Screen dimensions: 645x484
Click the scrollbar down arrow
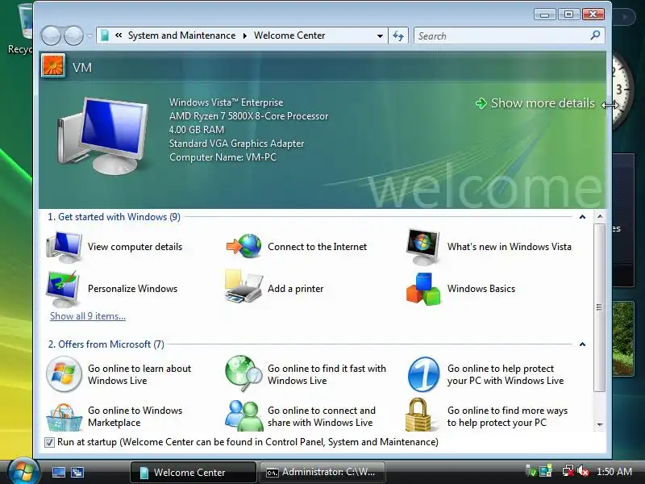600,424
